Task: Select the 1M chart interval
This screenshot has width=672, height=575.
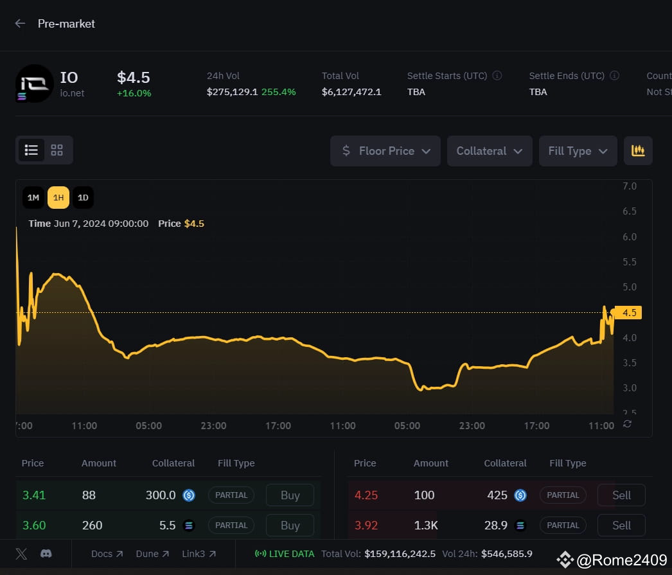Action: pyautogui.click(x=33, y=197)
